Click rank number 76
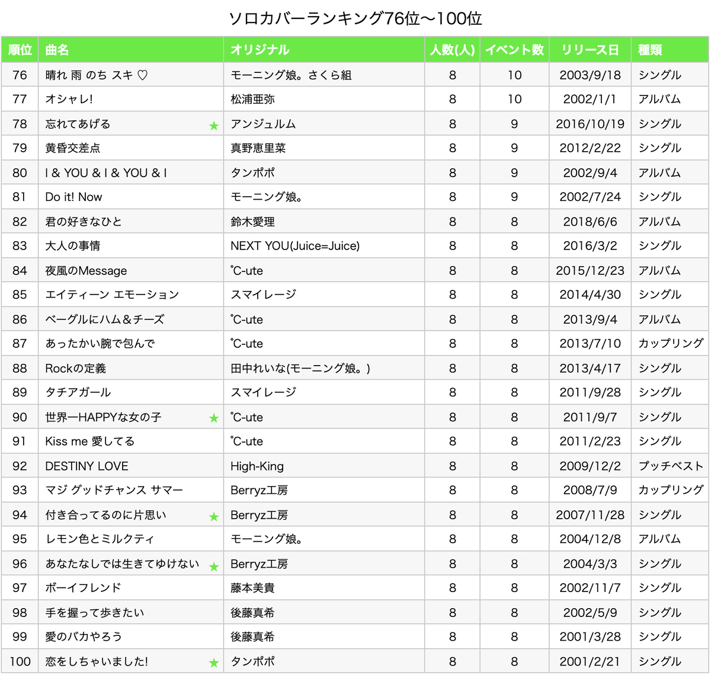This screenshot has width=711, height=675. coord(20,75)
